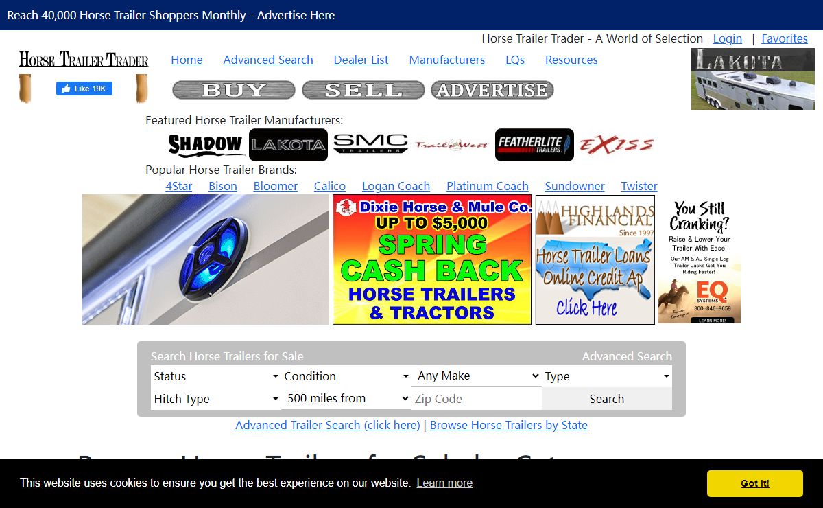Click the Advertise Here top banner
Image resolution: width=823 pixels, height=508 pixels.
(171, 15)
